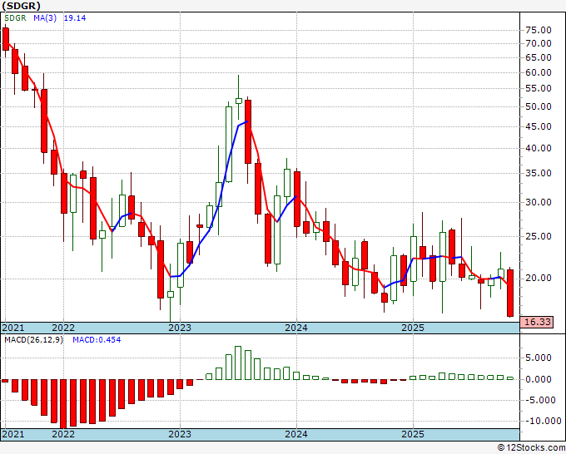Click the 40.00 price axis label
The height and width of the screenshot is (454, 566).
tap(539, 148)
